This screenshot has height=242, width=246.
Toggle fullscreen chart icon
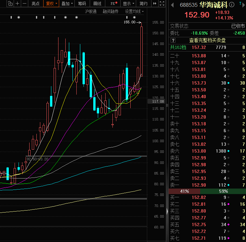pyautogui.click(x=162, y=4)
